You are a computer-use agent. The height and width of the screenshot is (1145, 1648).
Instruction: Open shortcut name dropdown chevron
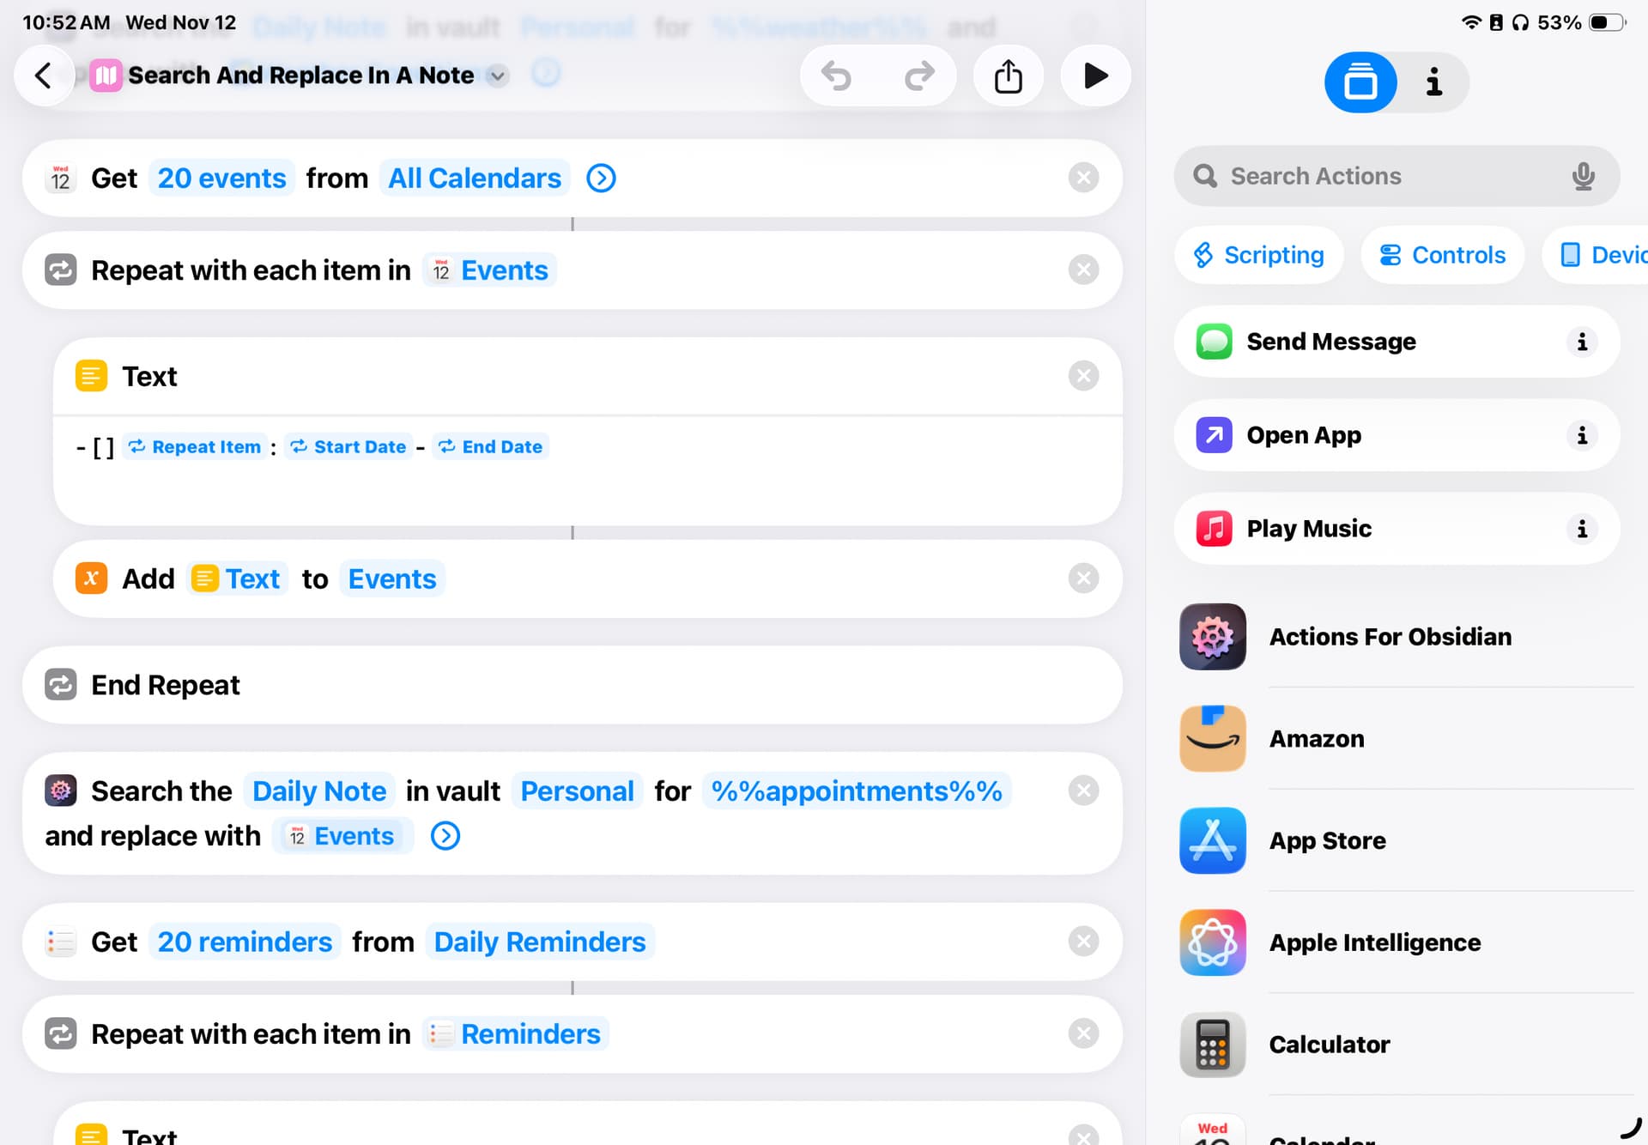(497, 76)
